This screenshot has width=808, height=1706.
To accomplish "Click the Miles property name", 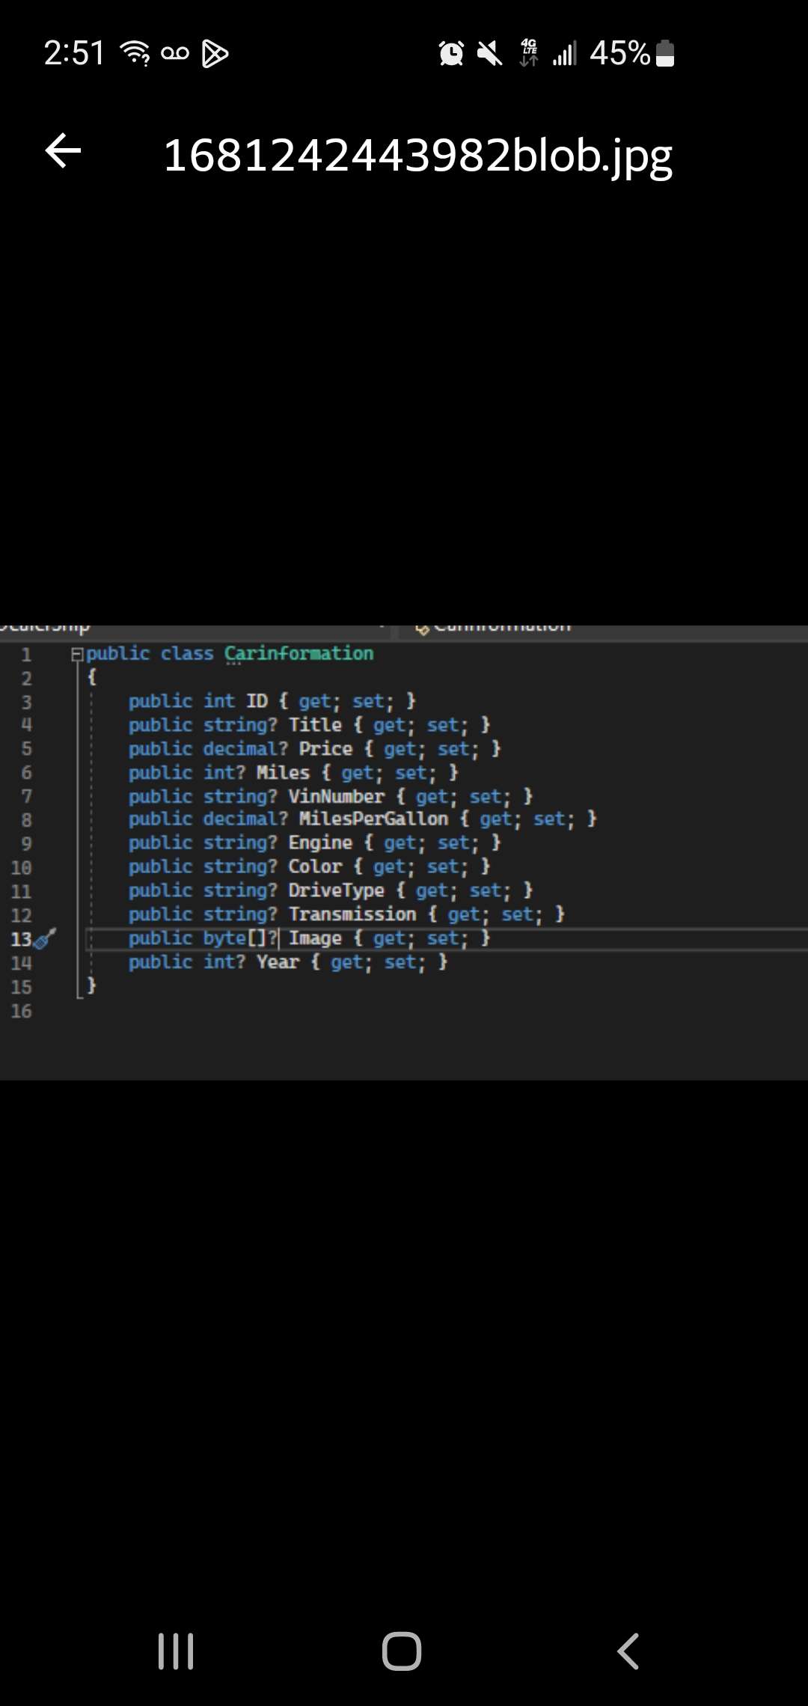I will tap(283, 773).
